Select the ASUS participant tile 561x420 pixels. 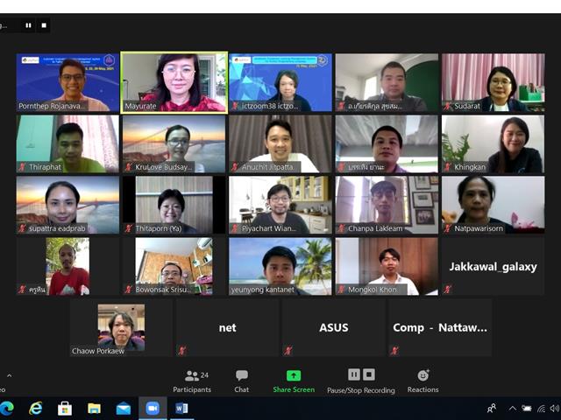pos(334,328)
